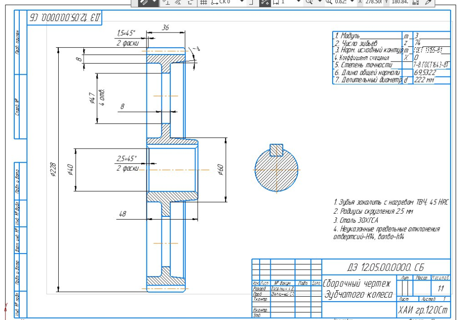Click the dark rounding icon before step field
This screenshot has height=320, width=457.
click(265, 2)
